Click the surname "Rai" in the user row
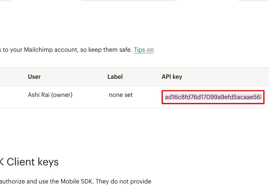 45,95
